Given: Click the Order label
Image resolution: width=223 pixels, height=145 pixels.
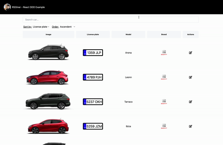Looking at the screenshot, I should (55, 27).
